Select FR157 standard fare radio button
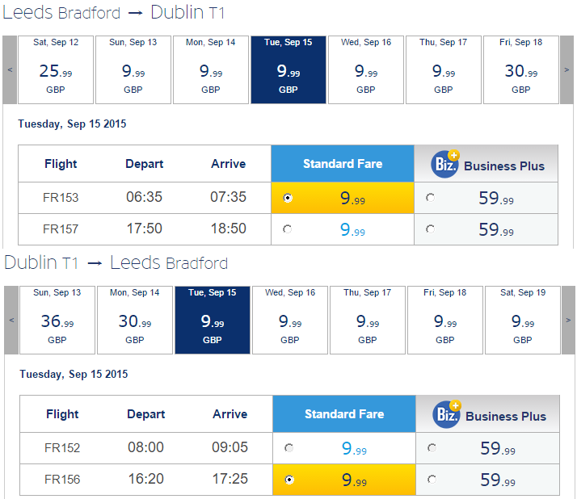The image size is (577, 499). [x=288, y=229]
